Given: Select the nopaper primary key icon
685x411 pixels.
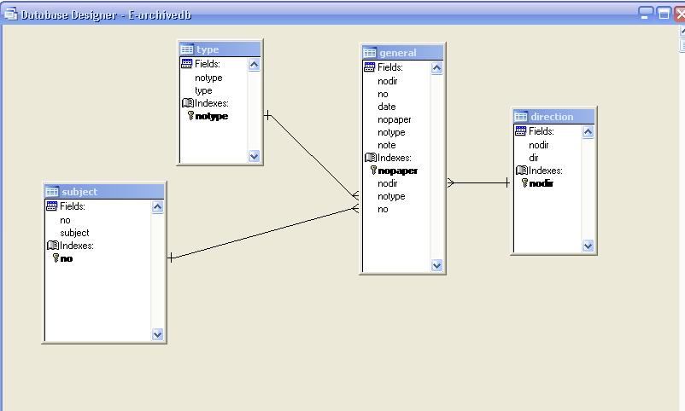Looking at the screenshot, I should [x=373, y=171].
